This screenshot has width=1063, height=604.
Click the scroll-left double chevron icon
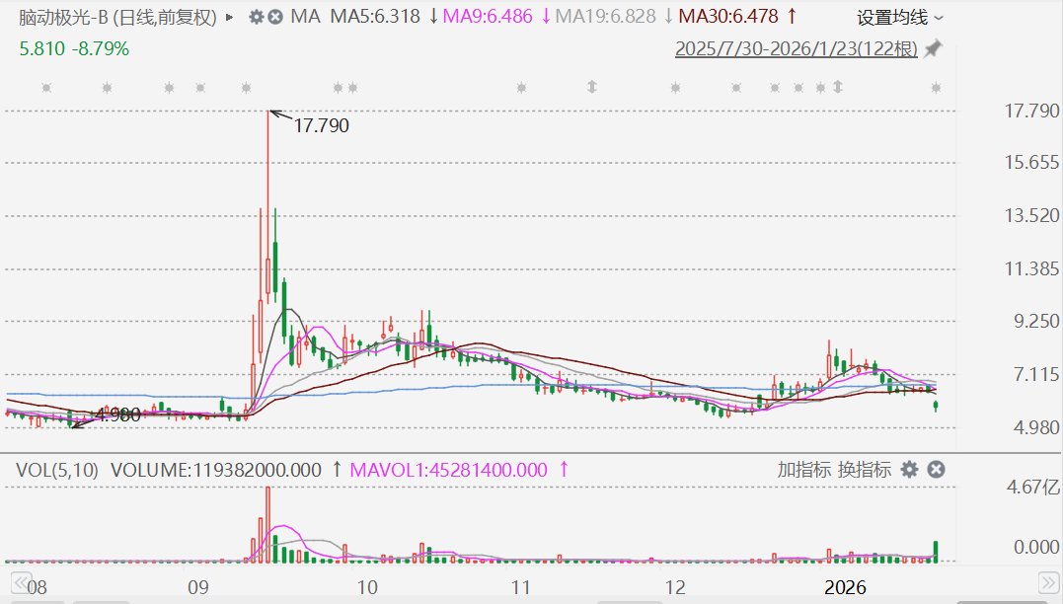click(x=21, y=582)
